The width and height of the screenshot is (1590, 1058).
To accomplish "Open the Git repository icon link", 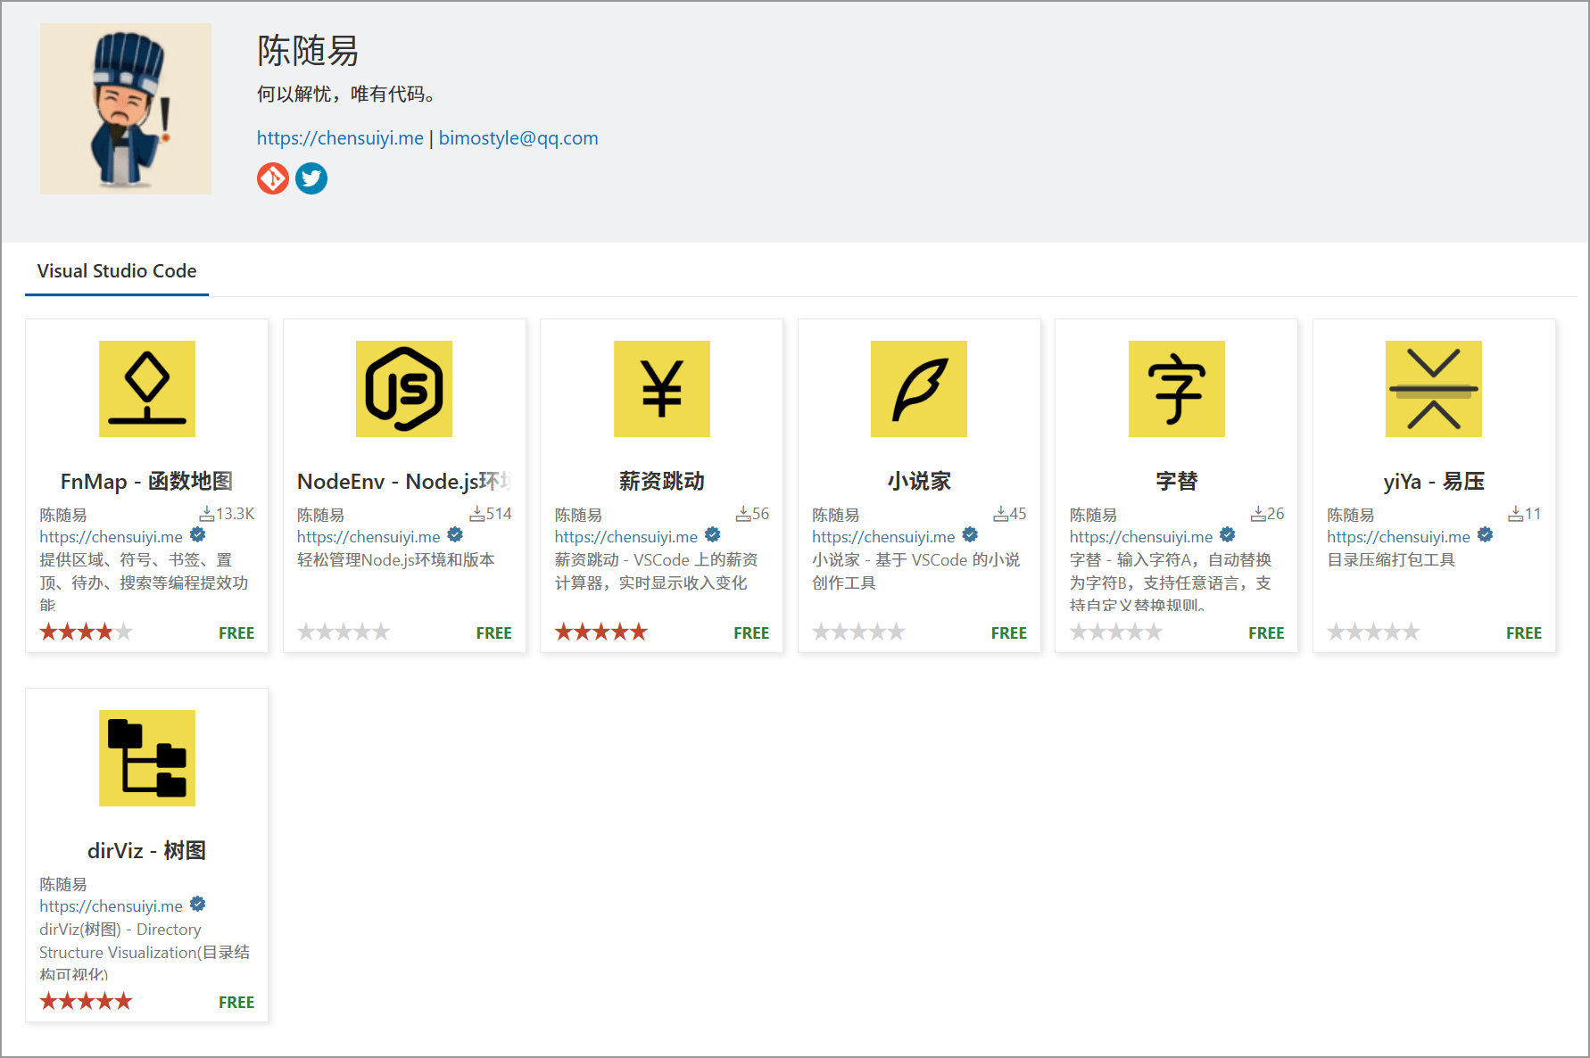I will coord(273,178).
